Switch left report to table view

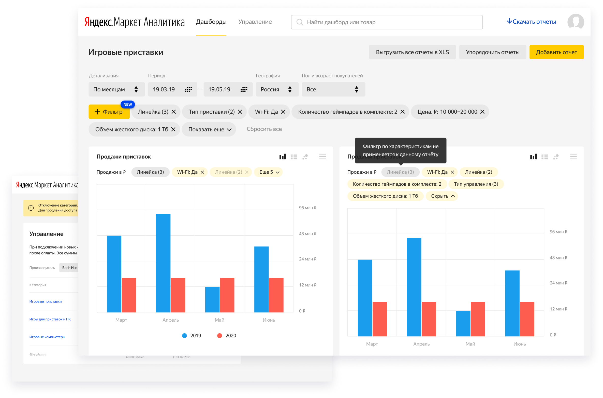[294, 157]
